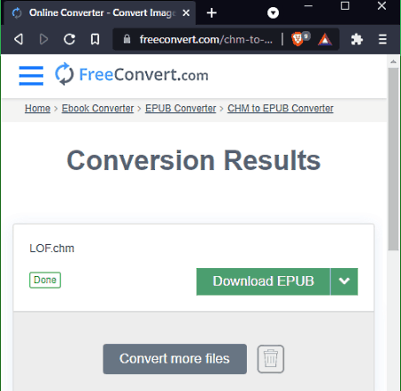Open the Home breadcrumb link

[x=37, y=109]
